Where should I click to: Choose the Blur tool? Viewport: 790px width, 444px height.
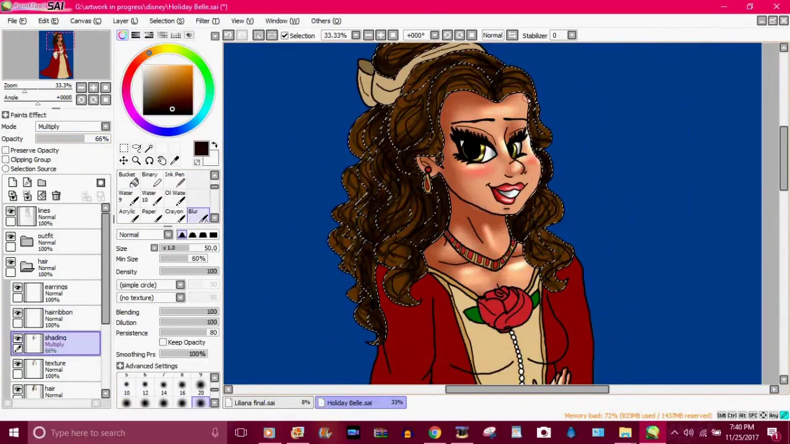tap(198, 216)
